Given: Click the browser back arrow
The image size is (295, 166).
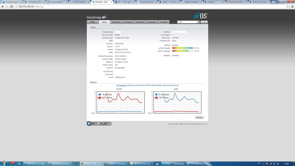Looking at the screenshot, I should [3, 6].
